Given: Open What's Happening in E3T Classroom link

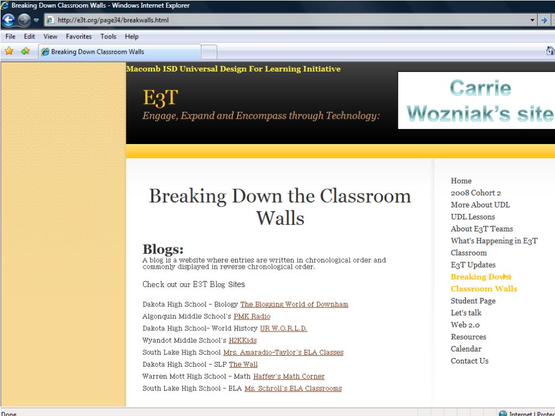Looking at the screenshot, I should click(494, 246).
